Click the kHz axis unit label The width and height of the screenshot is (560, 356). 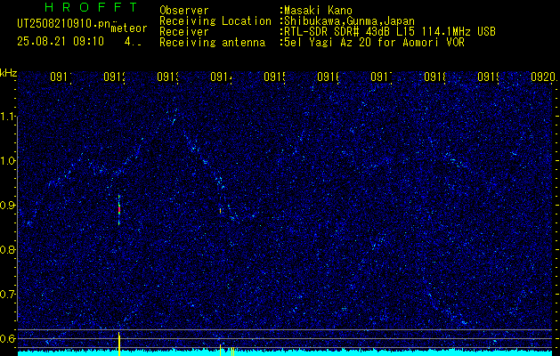coord(9,73)
